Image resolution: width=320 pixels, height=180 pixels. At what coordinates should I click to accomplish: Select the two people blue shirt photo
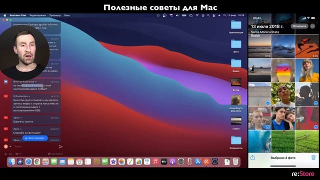[283, 118]
